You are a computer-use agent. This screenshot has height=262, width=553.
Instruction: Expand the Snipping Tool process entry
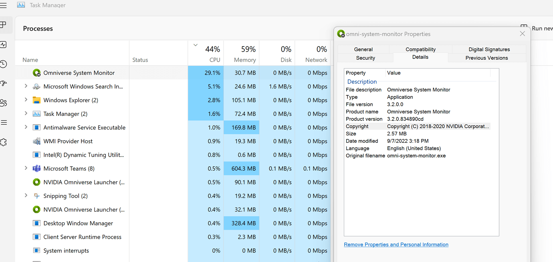[26, 195]
